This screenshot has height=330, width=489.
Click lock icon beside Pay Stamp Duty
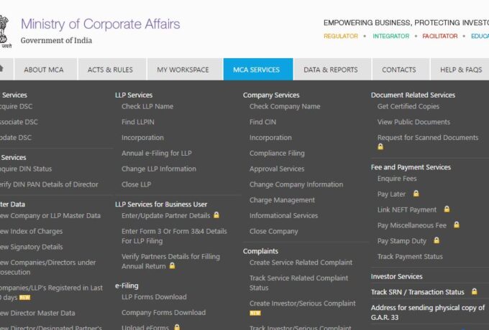click(x=437, y=241)
